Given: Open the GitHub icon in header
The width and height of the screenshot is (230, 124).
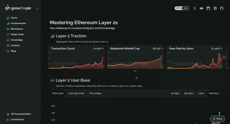Looking at the screenshot, I should 222,8.
